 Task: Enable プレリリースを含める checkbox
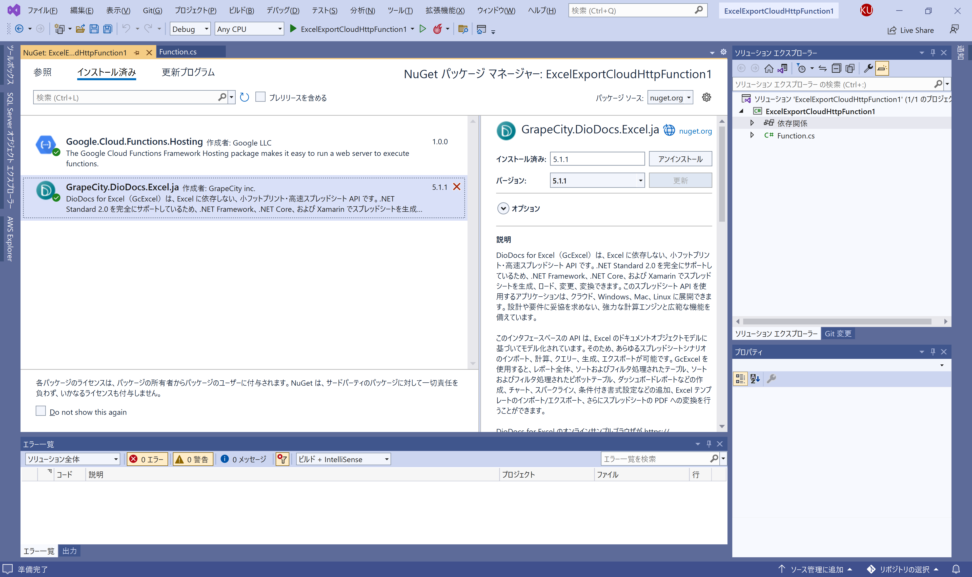point(260,97)
